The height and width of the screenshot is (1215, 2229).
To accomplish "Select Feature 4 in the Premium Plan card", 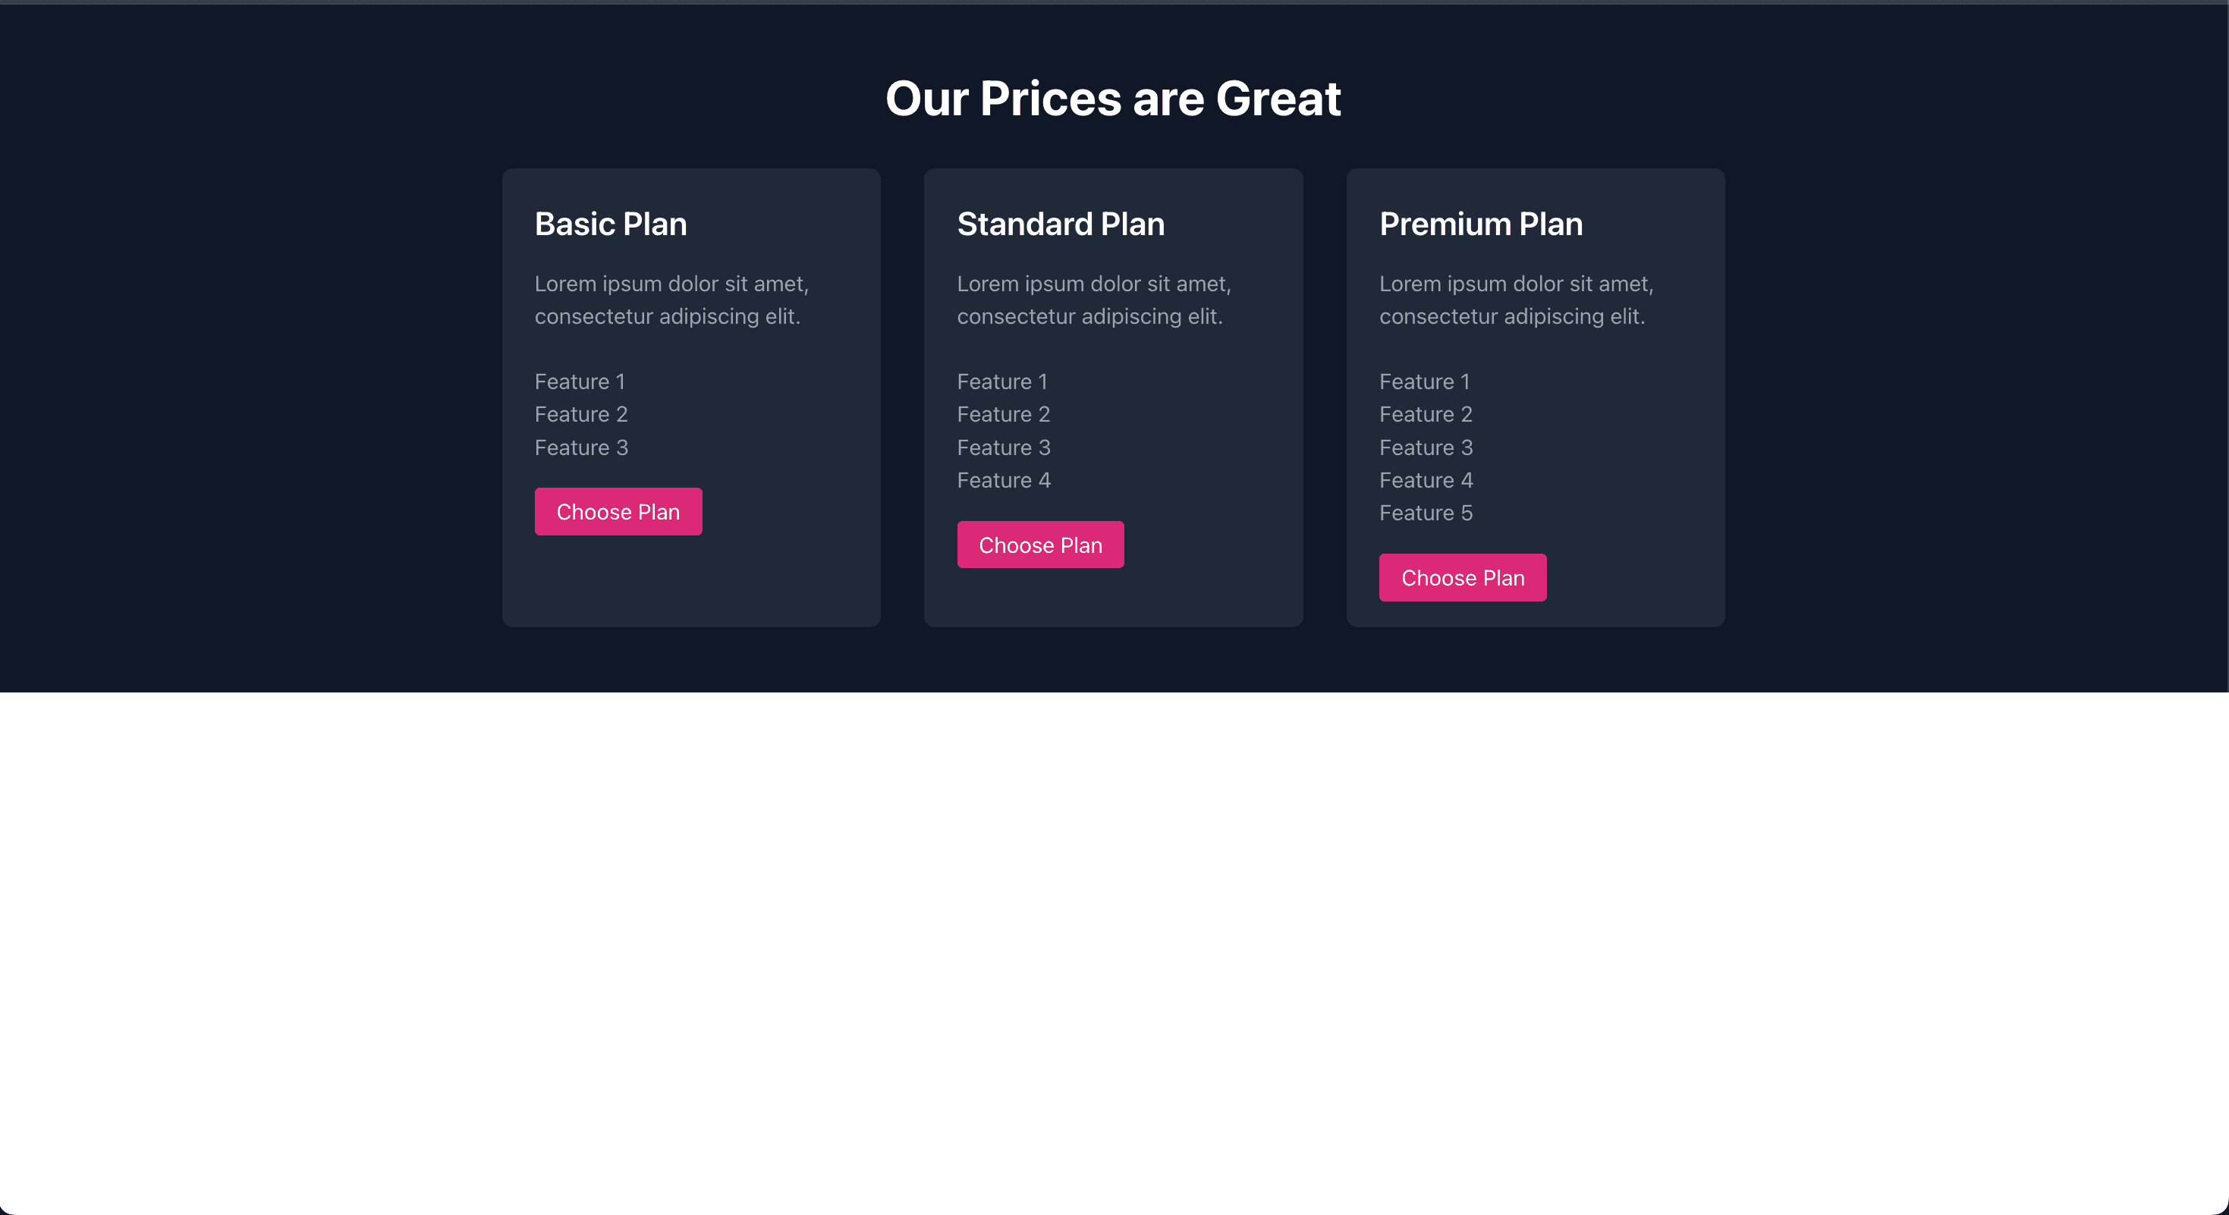I will (x=1425, y=480).
